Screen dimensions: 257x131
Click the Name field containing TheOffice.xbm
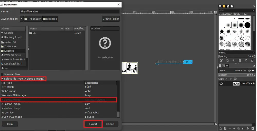click(x=69, y=12)
